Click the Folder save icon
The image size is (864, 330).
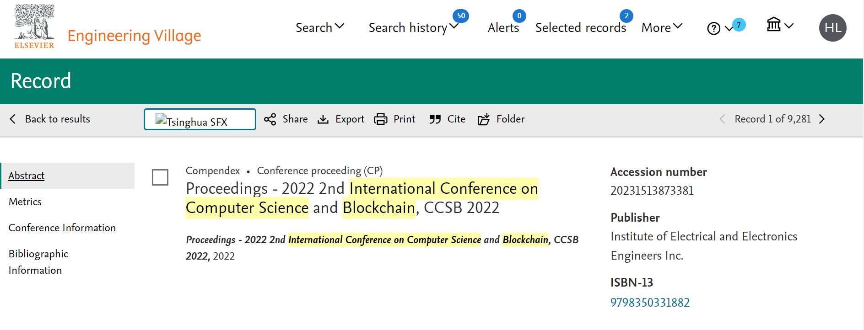click(x=484, y=119)
